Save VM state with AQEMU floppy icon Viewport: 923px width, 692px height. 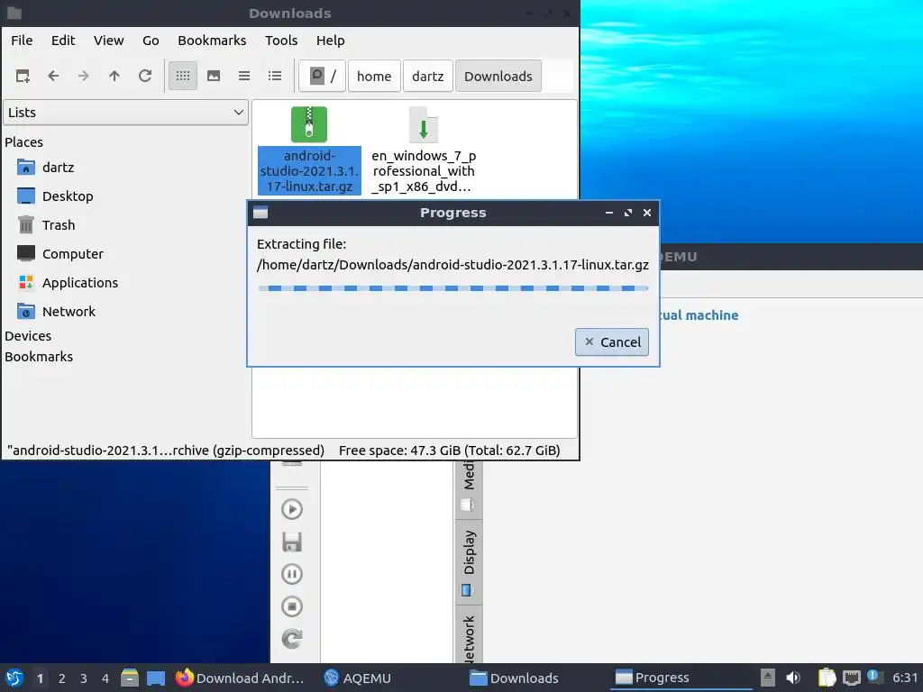(292, 542)
